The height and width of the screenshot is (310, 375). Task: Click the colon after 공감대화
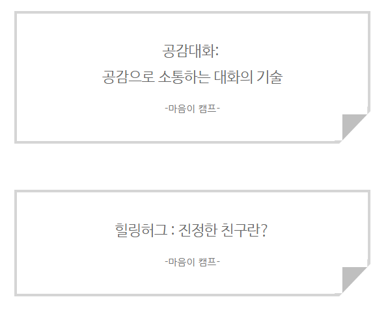(217, 53)
